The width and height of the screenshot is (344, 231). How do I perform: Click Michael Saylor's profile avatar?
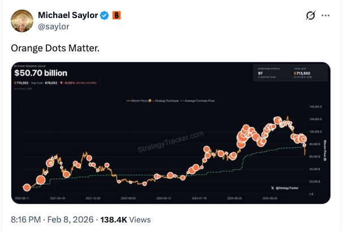pyautogui.click(x=23, y=21)
